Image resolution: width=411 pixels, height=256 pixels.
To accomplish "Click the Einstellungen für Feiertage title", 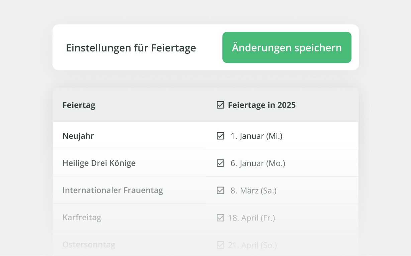I will (x=131, y=48).
